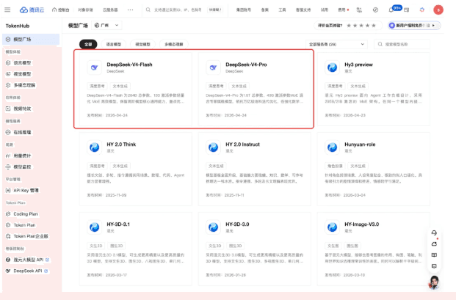Open the DeepSeek-V4-Pro model card title
This screenshot has width=456, height=300.
[246, 65]
